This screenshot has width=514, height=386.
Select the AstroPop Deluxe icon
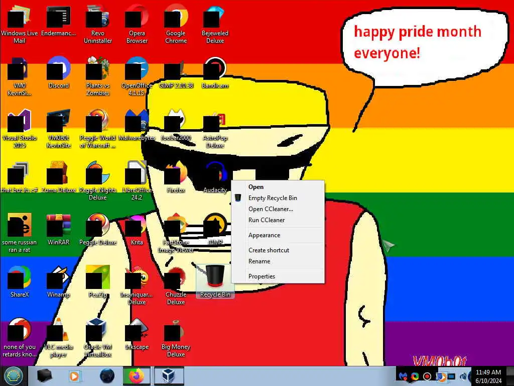(x=215, y=128)
